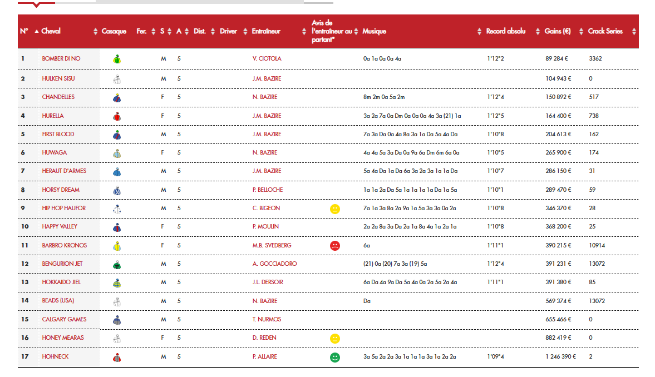This screenshot has width=655, height=377.
Task: Open trainer P. MOULIN page
Action: point(265,226)
